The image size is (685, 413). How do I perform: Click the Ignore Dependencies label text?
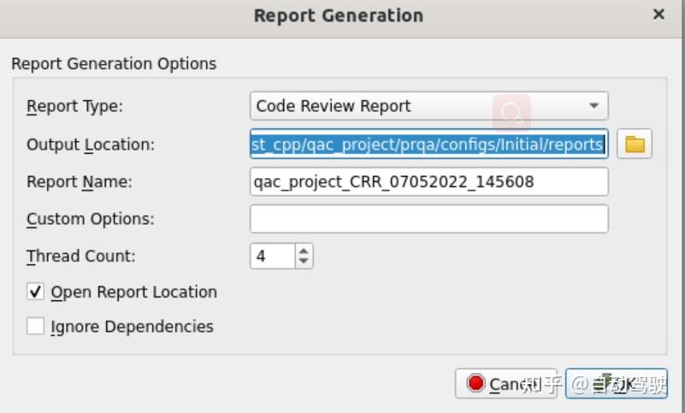[x=132, y=327]
